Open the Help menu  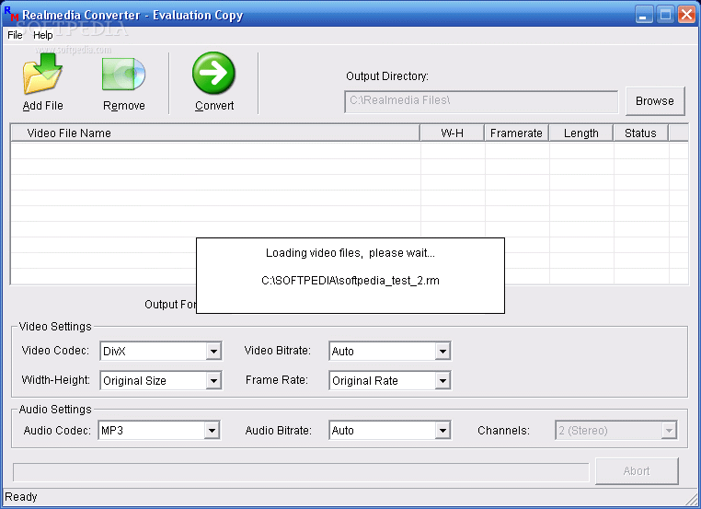[x=43, y=35]
